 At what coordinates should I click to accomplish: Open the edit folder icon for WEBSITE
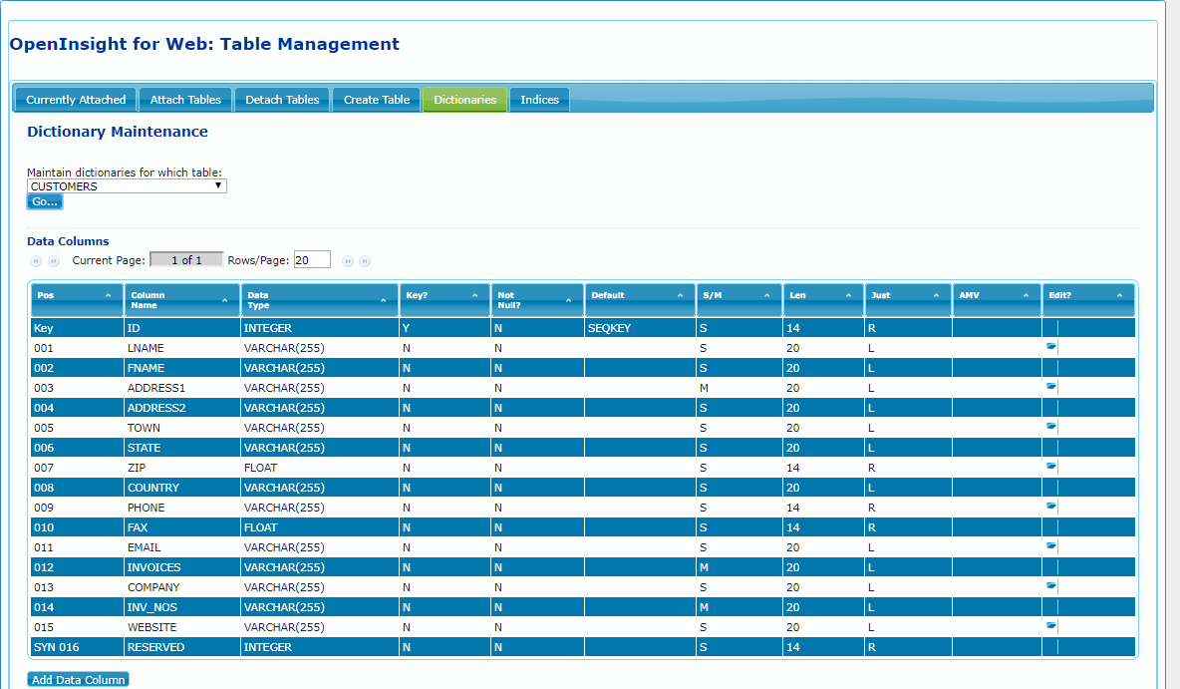click(1051, 626)
